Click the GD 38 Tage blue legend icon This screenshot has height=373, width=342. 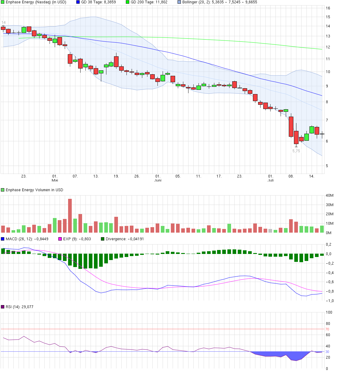[x=78, y=2]
